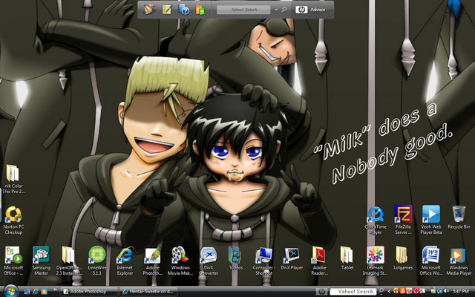Open Computer shortcut icon
Viewport: 475px width, 297px height.
pyautogui.click(x=264, y=261)
